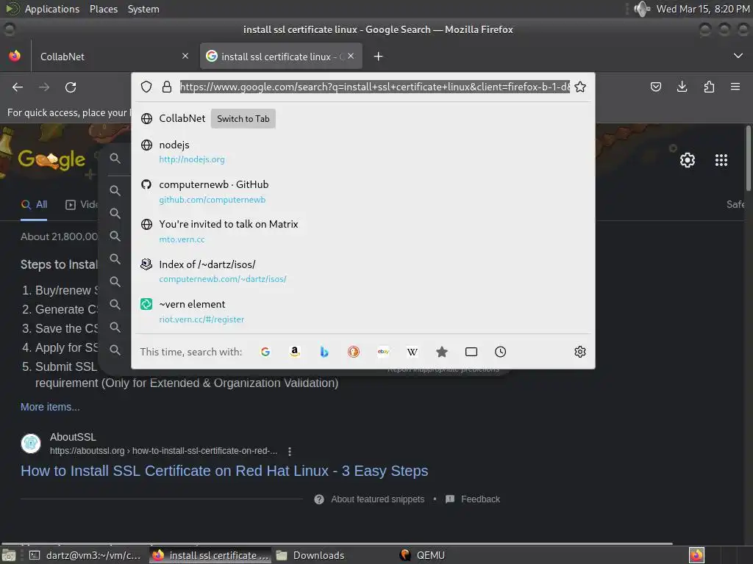The height and width of the screenshot is (564, 753).
Task: Open the Firefox hamburger menu
Action: (735, 87)
